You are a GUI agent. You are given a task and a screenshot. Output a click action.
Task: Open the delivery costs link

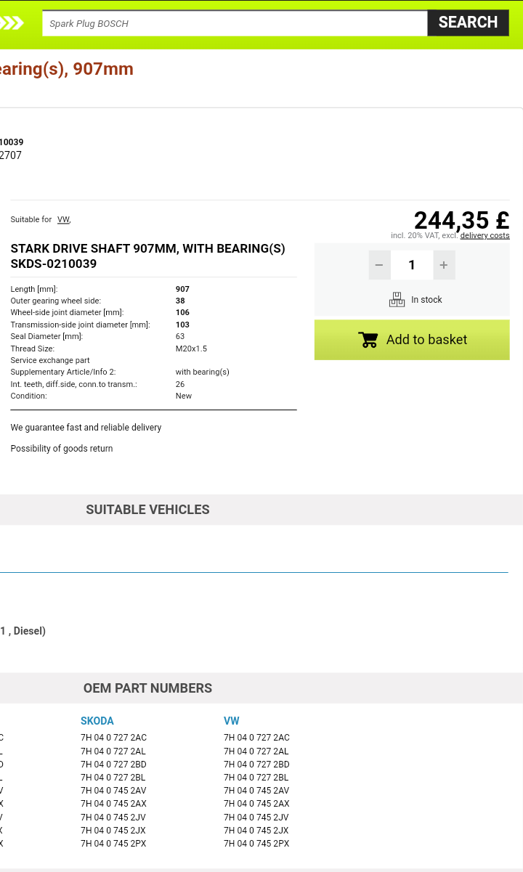485,235
